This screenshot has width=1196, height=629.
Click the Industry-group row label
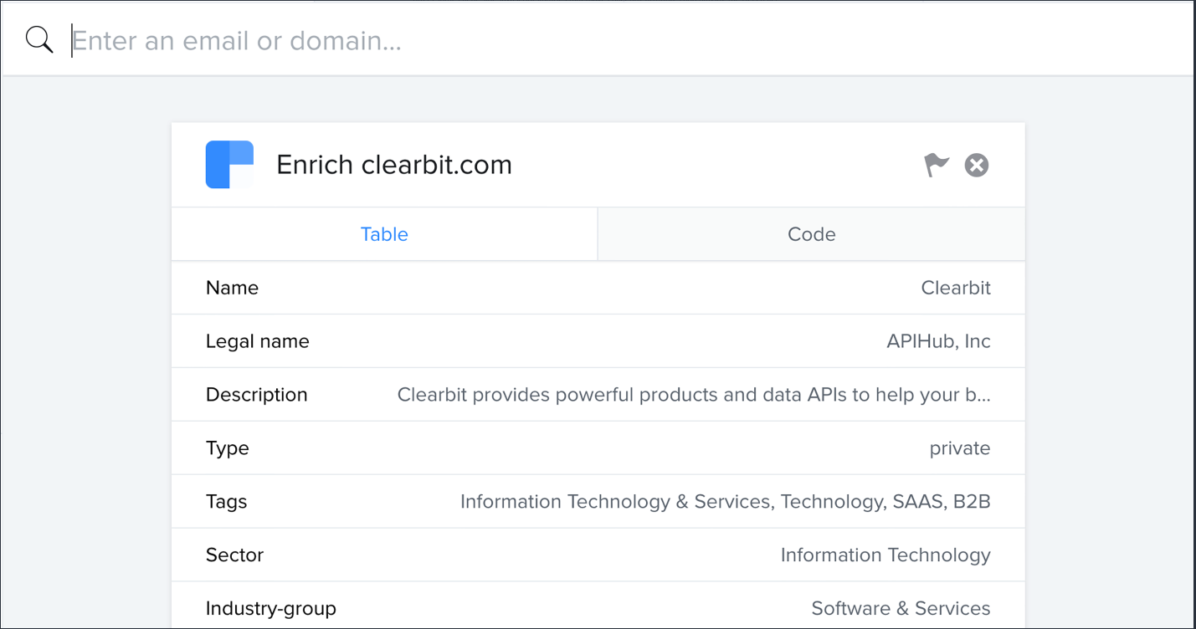tap(271, 609)
